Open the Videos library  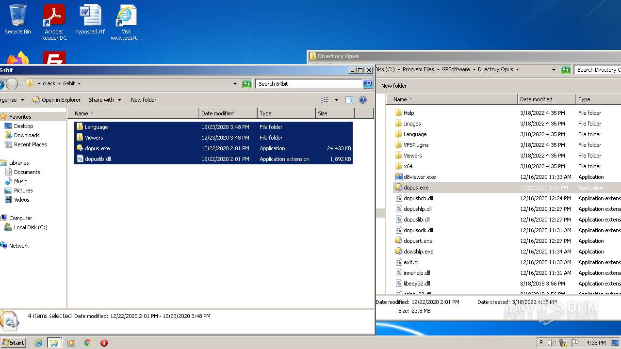(21, 200)
